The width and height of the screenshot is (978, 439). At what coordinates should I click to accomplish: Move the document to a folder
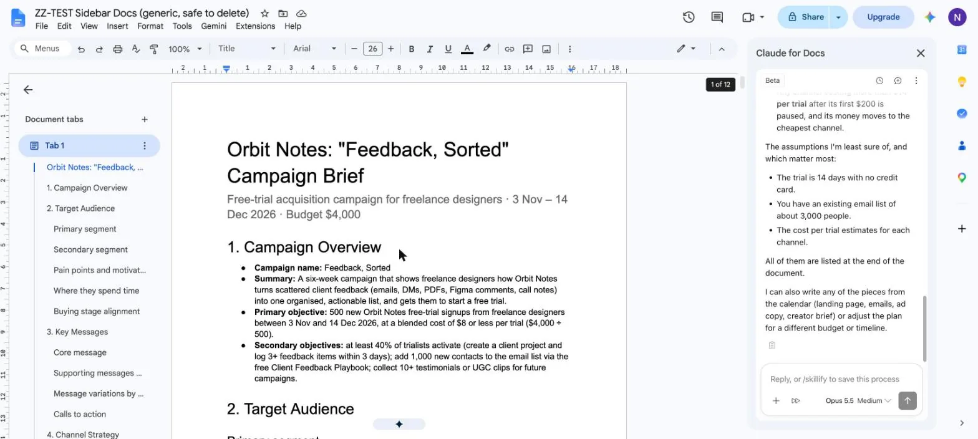pos(283,13)
